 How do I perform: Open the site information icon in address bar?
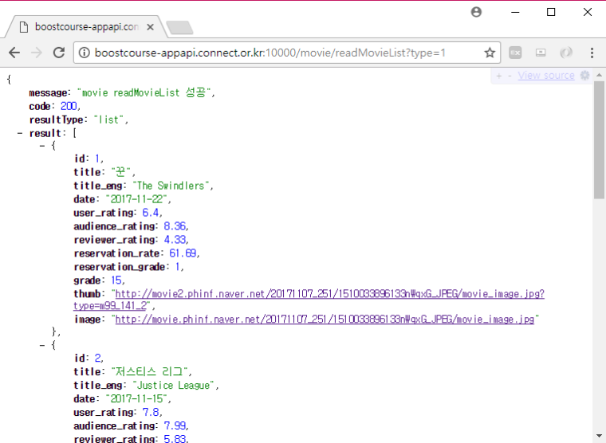84,53
